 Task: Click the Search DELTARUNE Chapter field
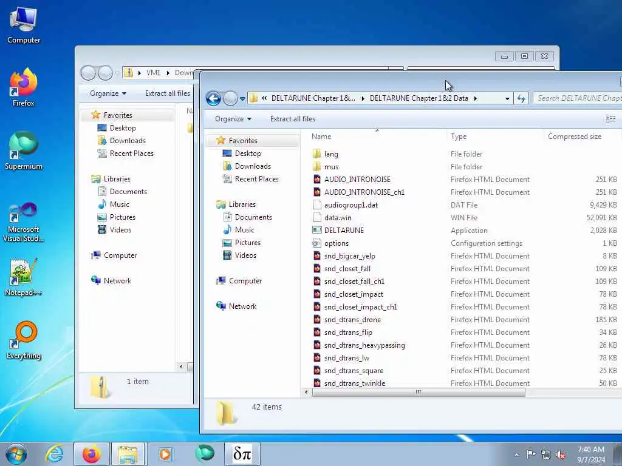pyautogui.click(x=577, y=98)
